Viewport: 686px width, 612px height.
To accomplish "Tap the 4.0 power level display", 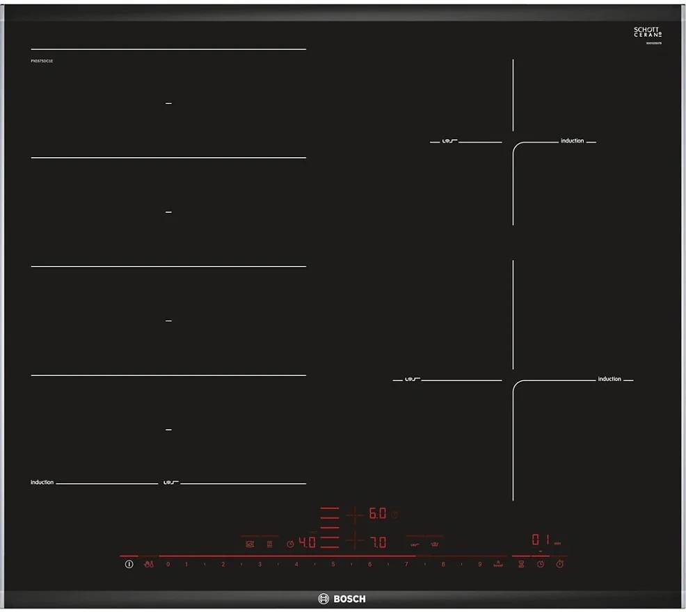I will coord(307,542).
